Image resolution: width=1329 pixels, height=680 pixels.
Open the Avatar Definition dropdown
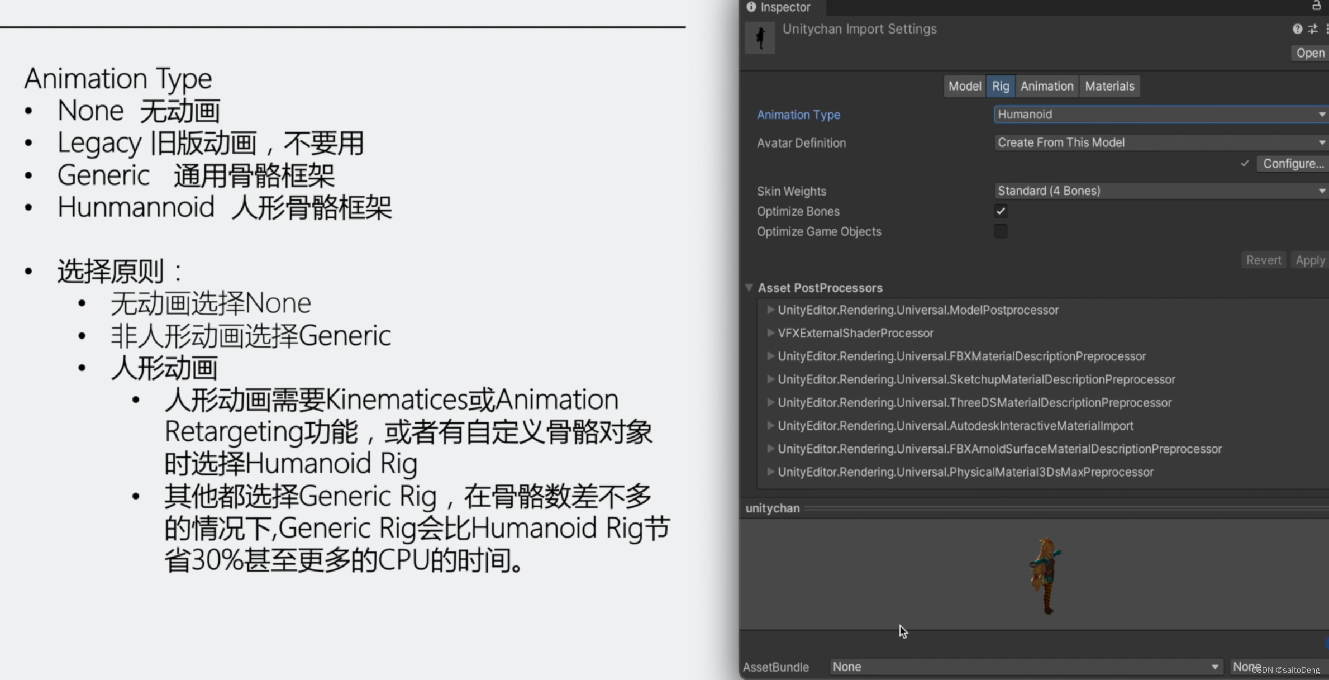(x=1160, y=142)
